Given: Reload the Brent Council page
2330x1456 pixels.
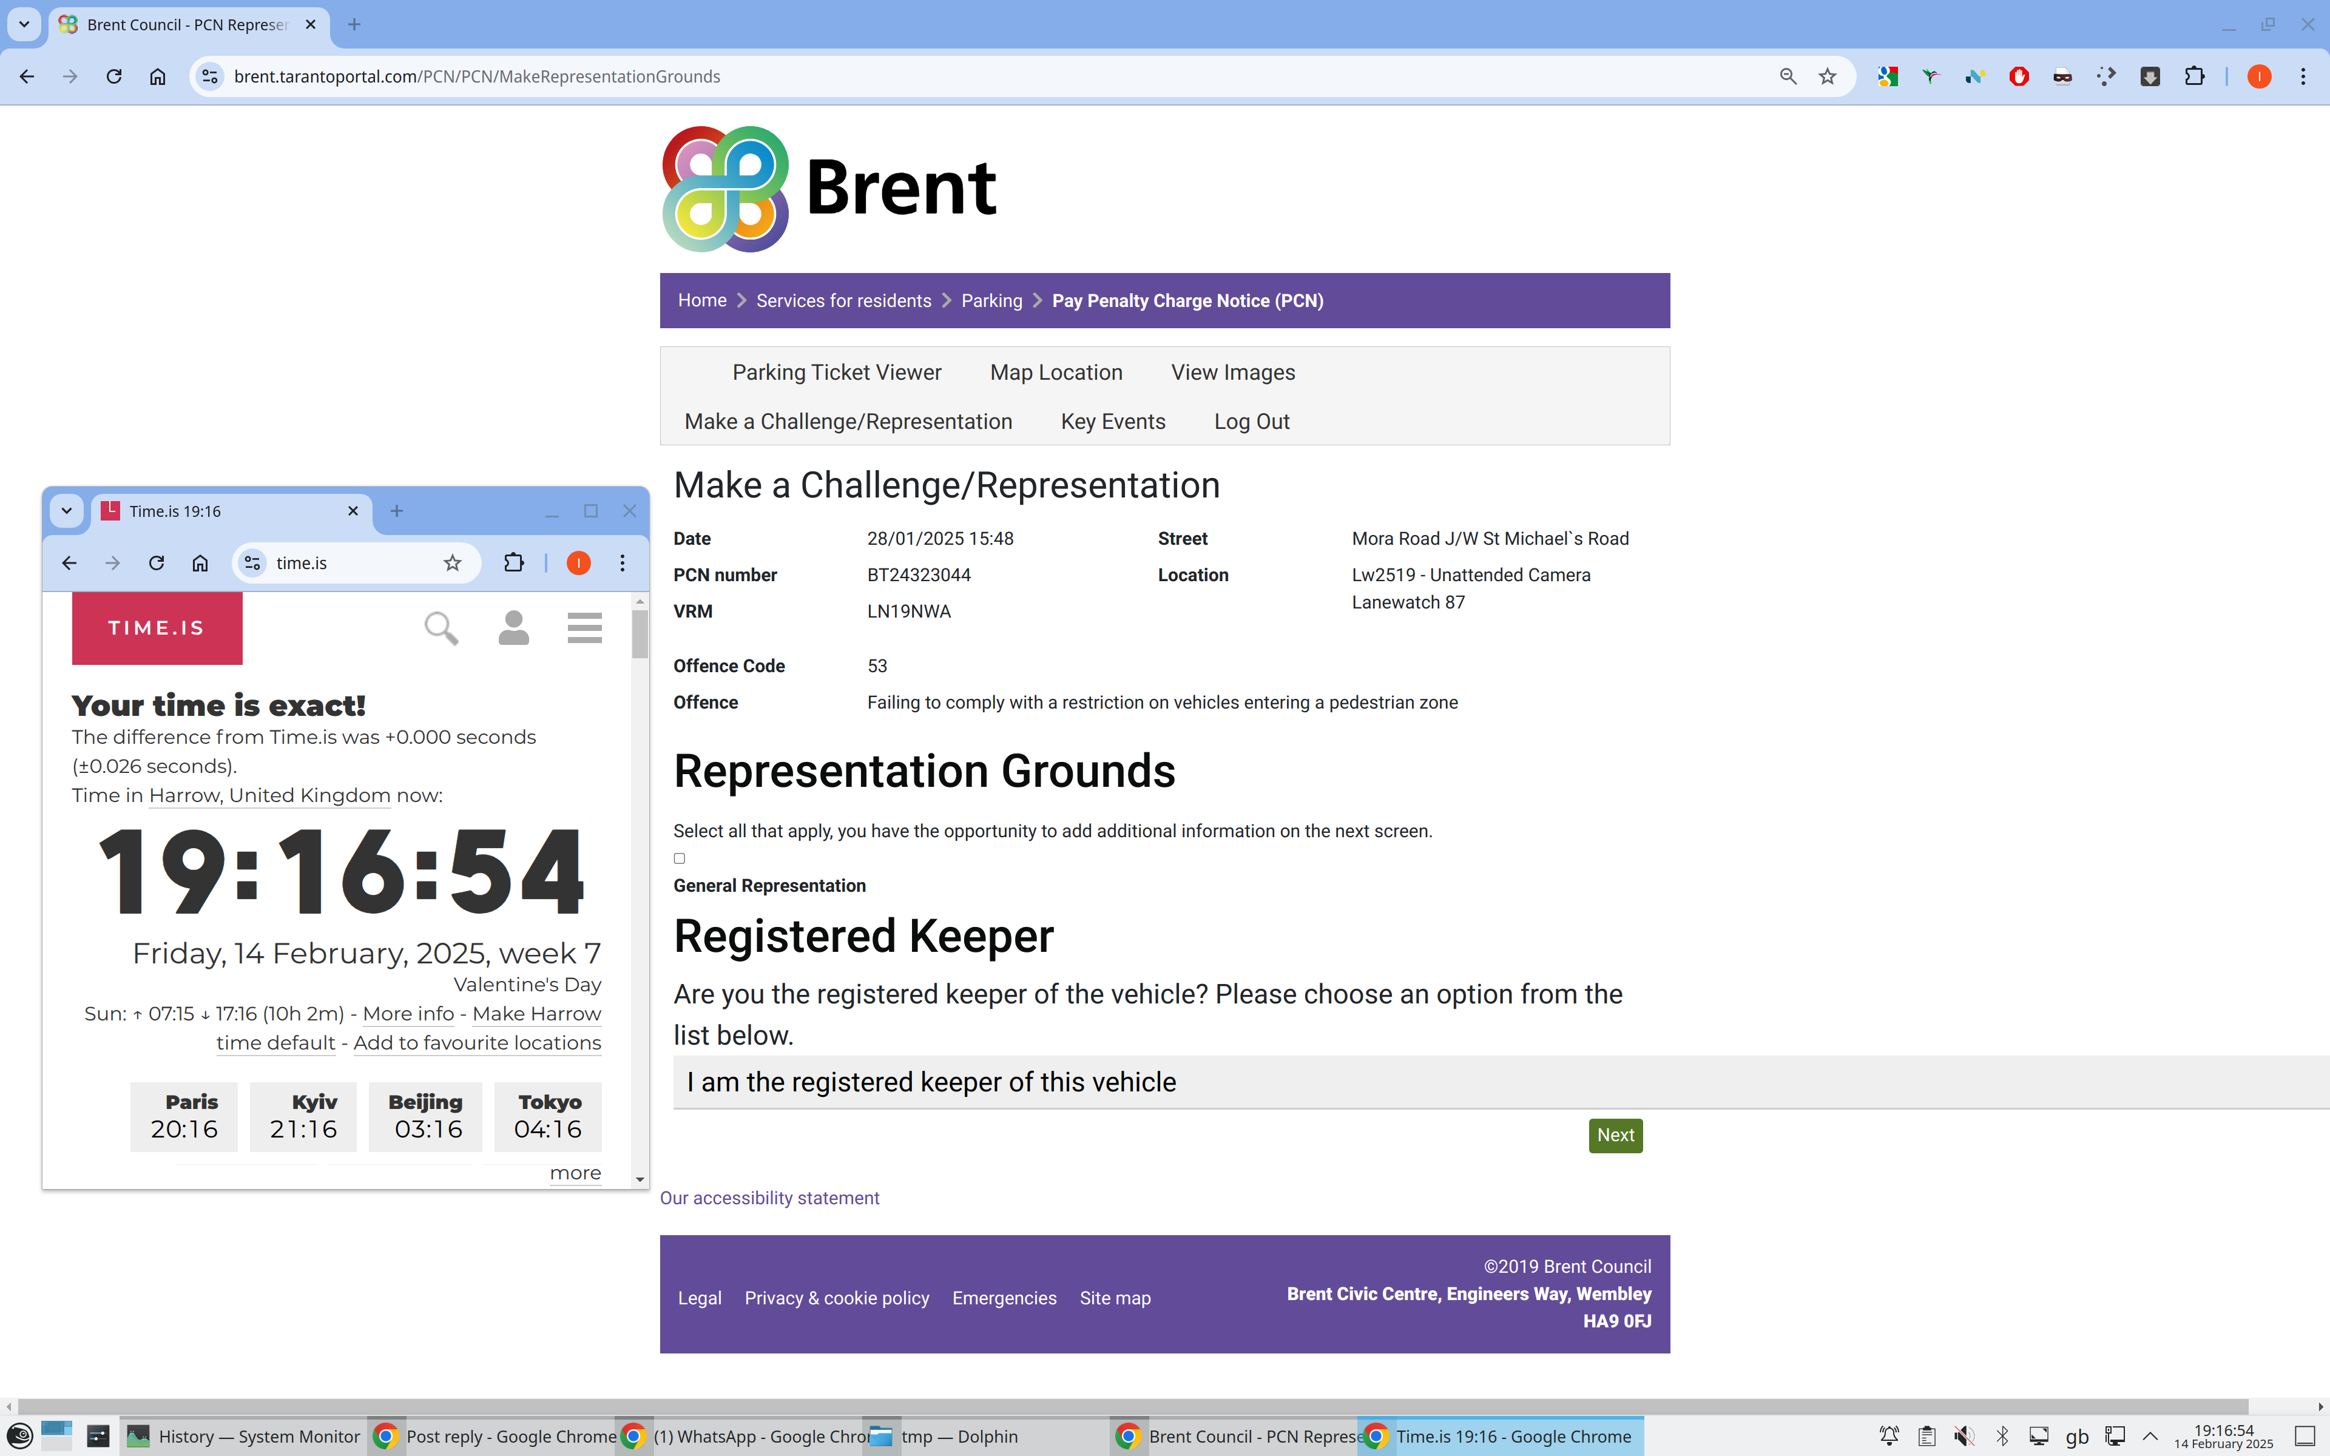Looking at the screenshot, I should tap(113, 76).
